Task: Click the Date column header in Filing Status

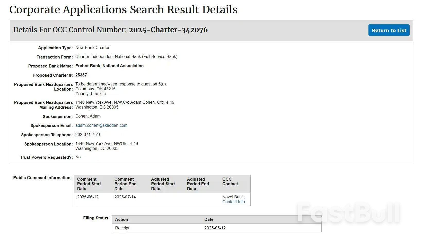Action: click(x=209, y=220)
